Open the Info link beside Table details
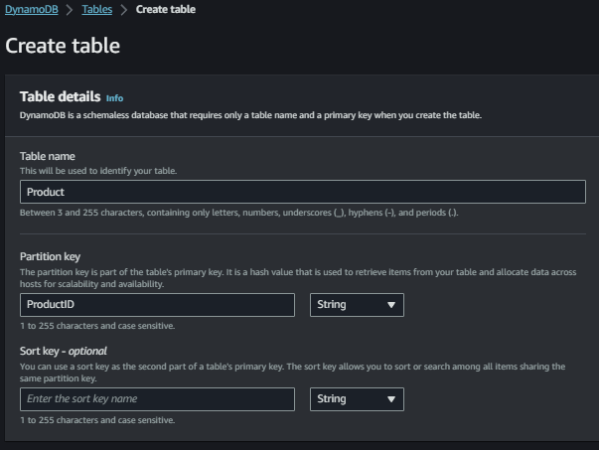This screenshot has width=599, height=450. click(114, 98)
